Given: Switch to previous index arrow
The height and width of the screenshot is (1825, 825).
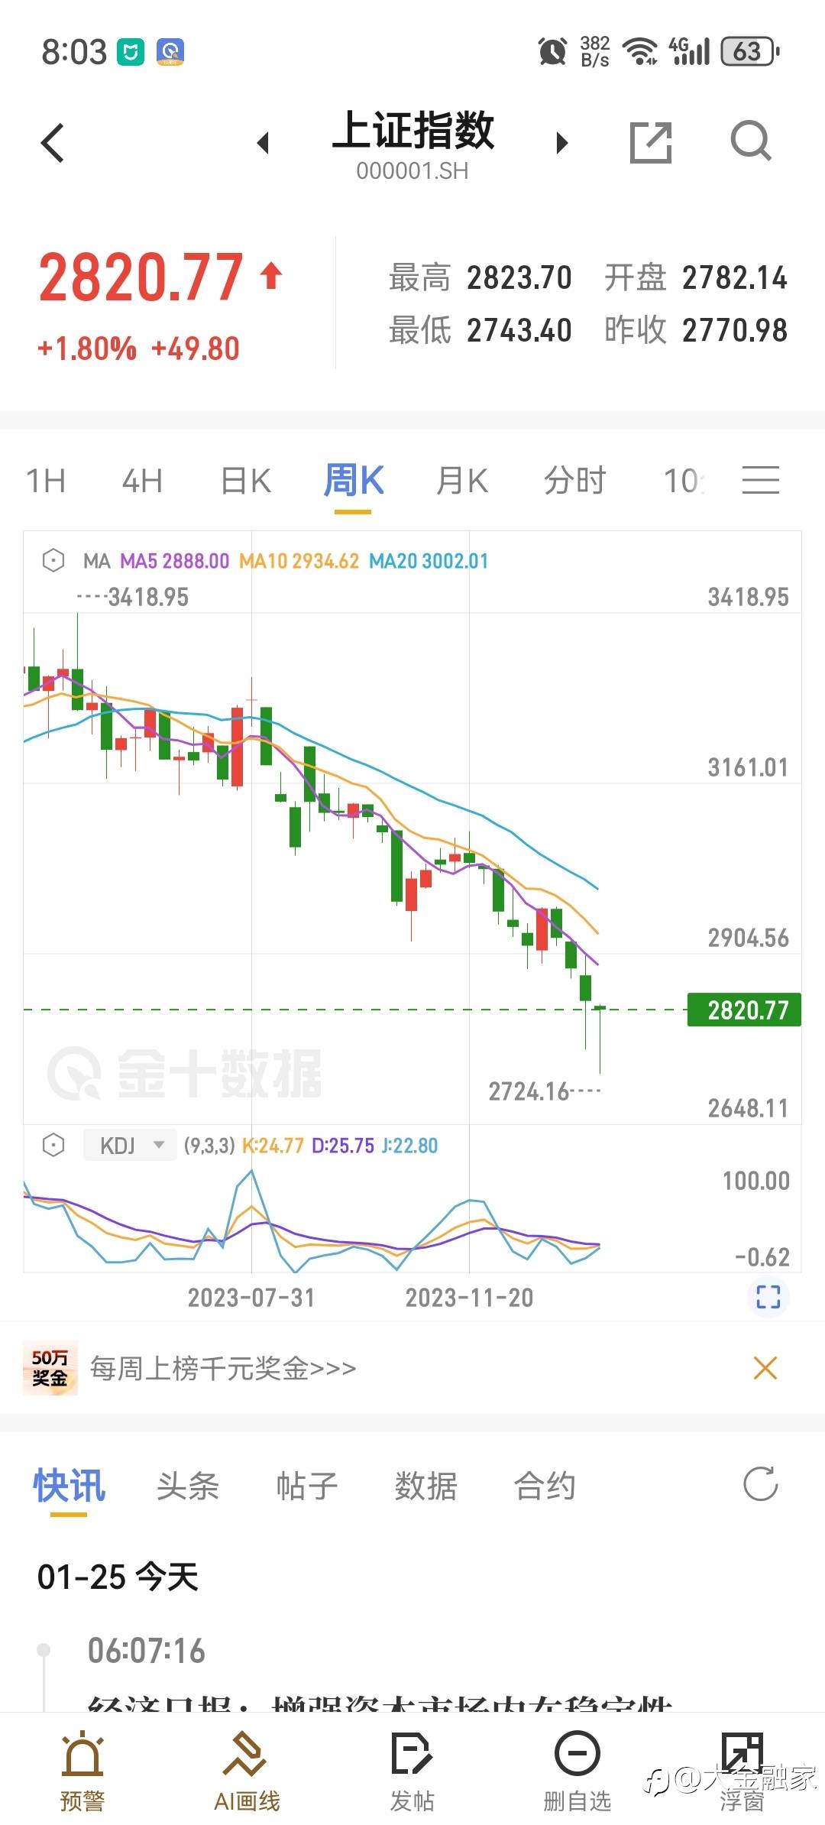Looking at the screenshot, I should pos(264,143).
